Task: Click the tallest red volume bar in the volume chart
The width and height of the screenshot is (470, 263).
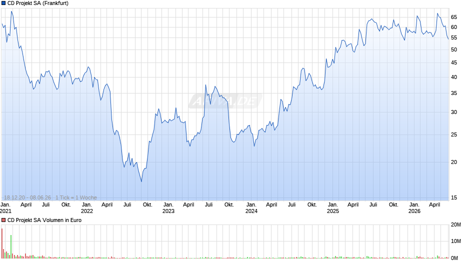Action: (2, 243)
